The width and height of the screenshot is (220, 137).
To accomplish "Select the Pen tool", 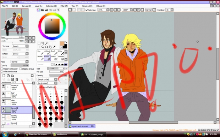I will 40,53.
